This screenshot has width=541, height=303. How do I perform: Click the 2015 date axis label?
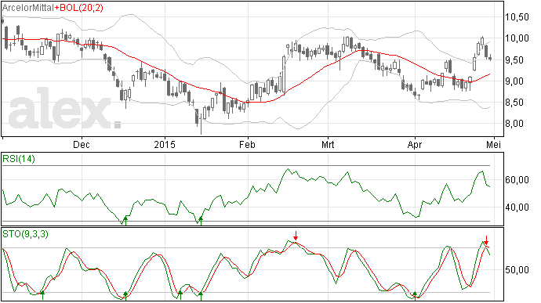click(x=165, y=144)
